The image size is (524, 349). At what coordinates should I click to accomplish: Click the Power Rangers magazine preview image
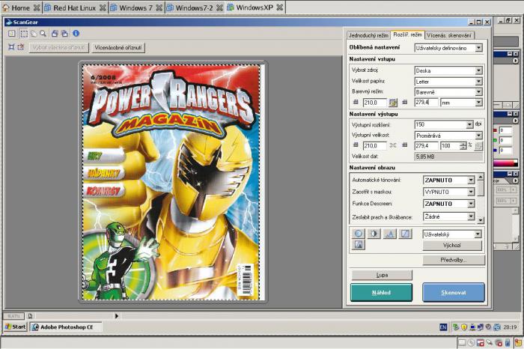[171, 182]
